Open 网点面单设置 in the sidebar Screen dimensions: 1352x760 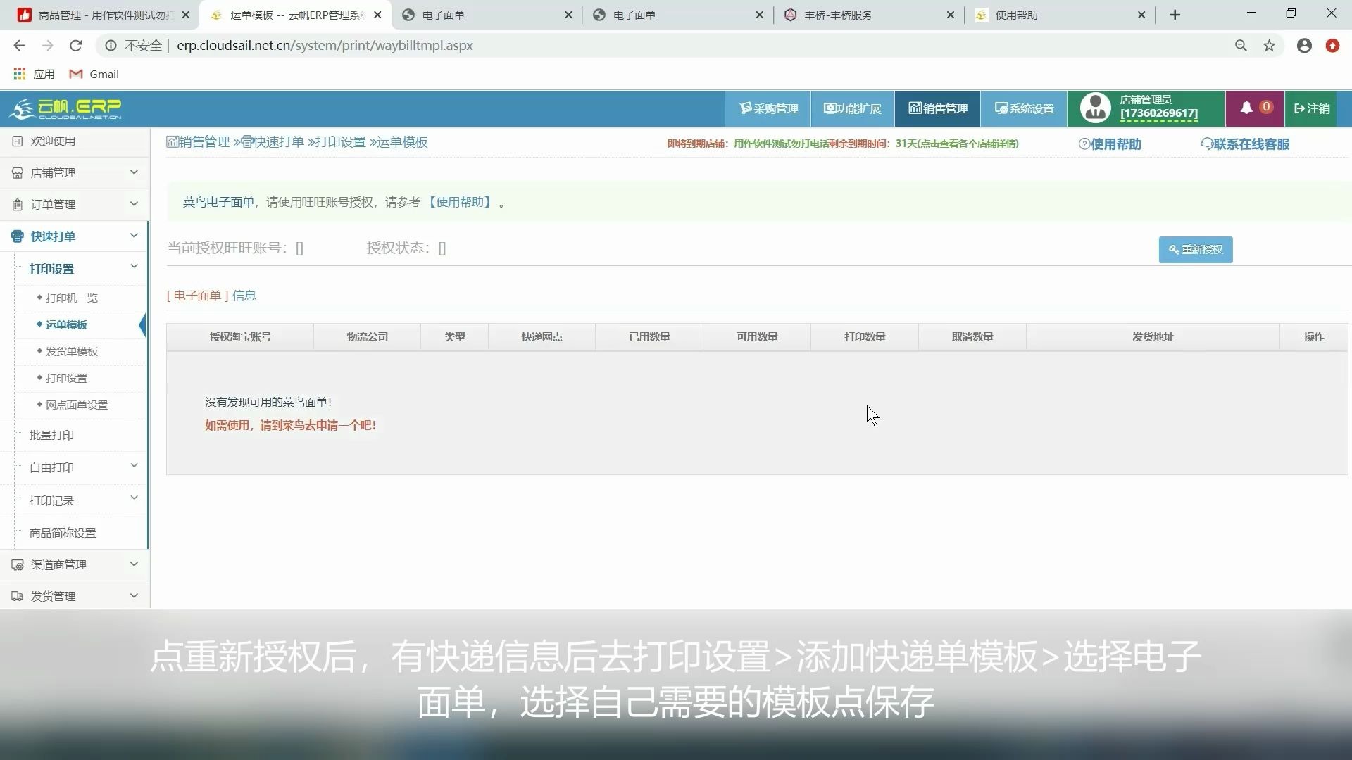[77, 405]
